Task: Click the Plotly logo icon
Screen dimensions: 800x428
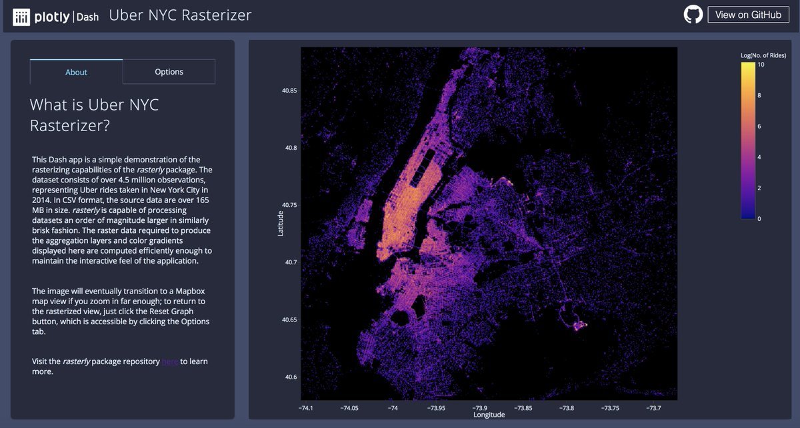Action: click(x=22, y=17)
